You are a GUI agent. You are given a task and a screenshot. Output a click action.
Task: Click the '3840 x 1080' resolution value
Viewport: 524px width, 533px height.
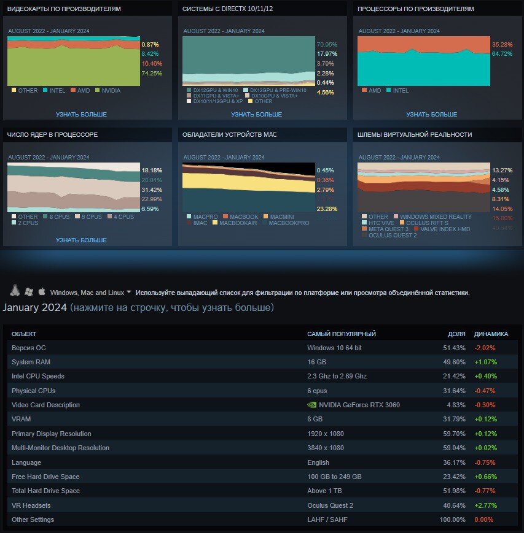326,448
